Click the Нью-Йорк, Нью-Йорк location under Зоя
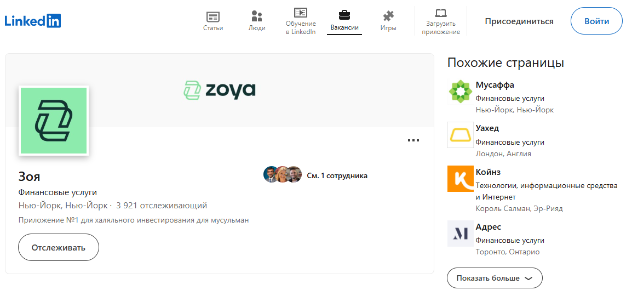 coord(64,206)
